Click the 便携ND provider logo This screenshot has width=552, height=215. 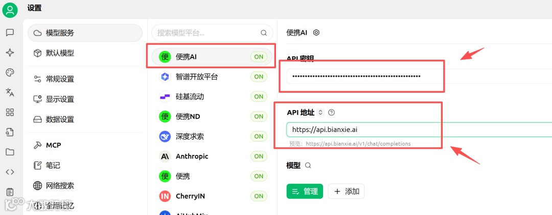point(165,117)
